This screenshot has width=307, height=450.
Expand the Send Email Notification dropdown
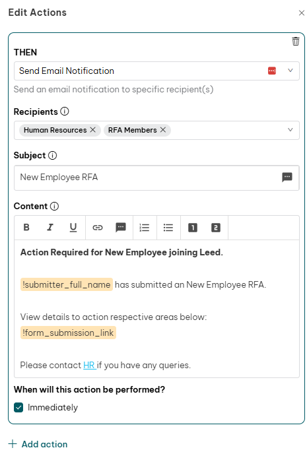pyautogui.click(x=290, y=71)
